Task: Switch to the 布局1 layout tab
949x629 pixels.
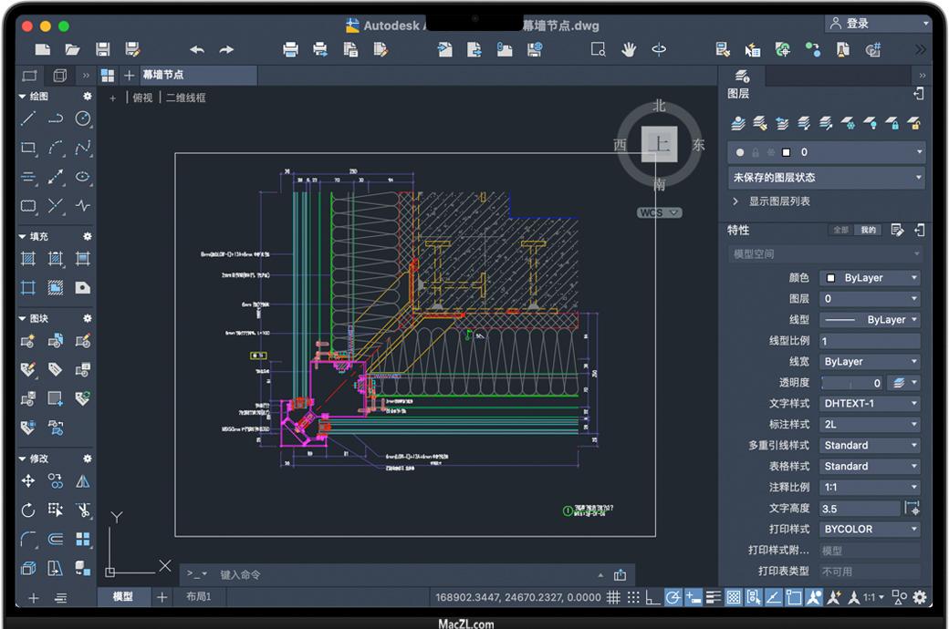Action: [x=198, y=597]
